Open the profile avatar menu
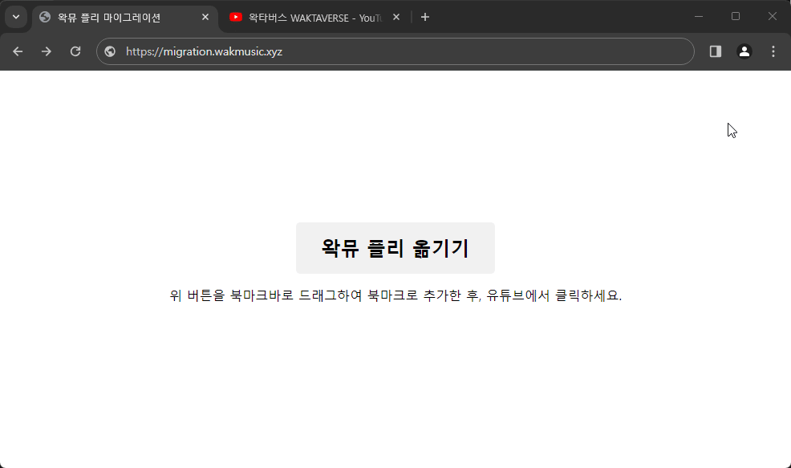 [x=744, y=51]
